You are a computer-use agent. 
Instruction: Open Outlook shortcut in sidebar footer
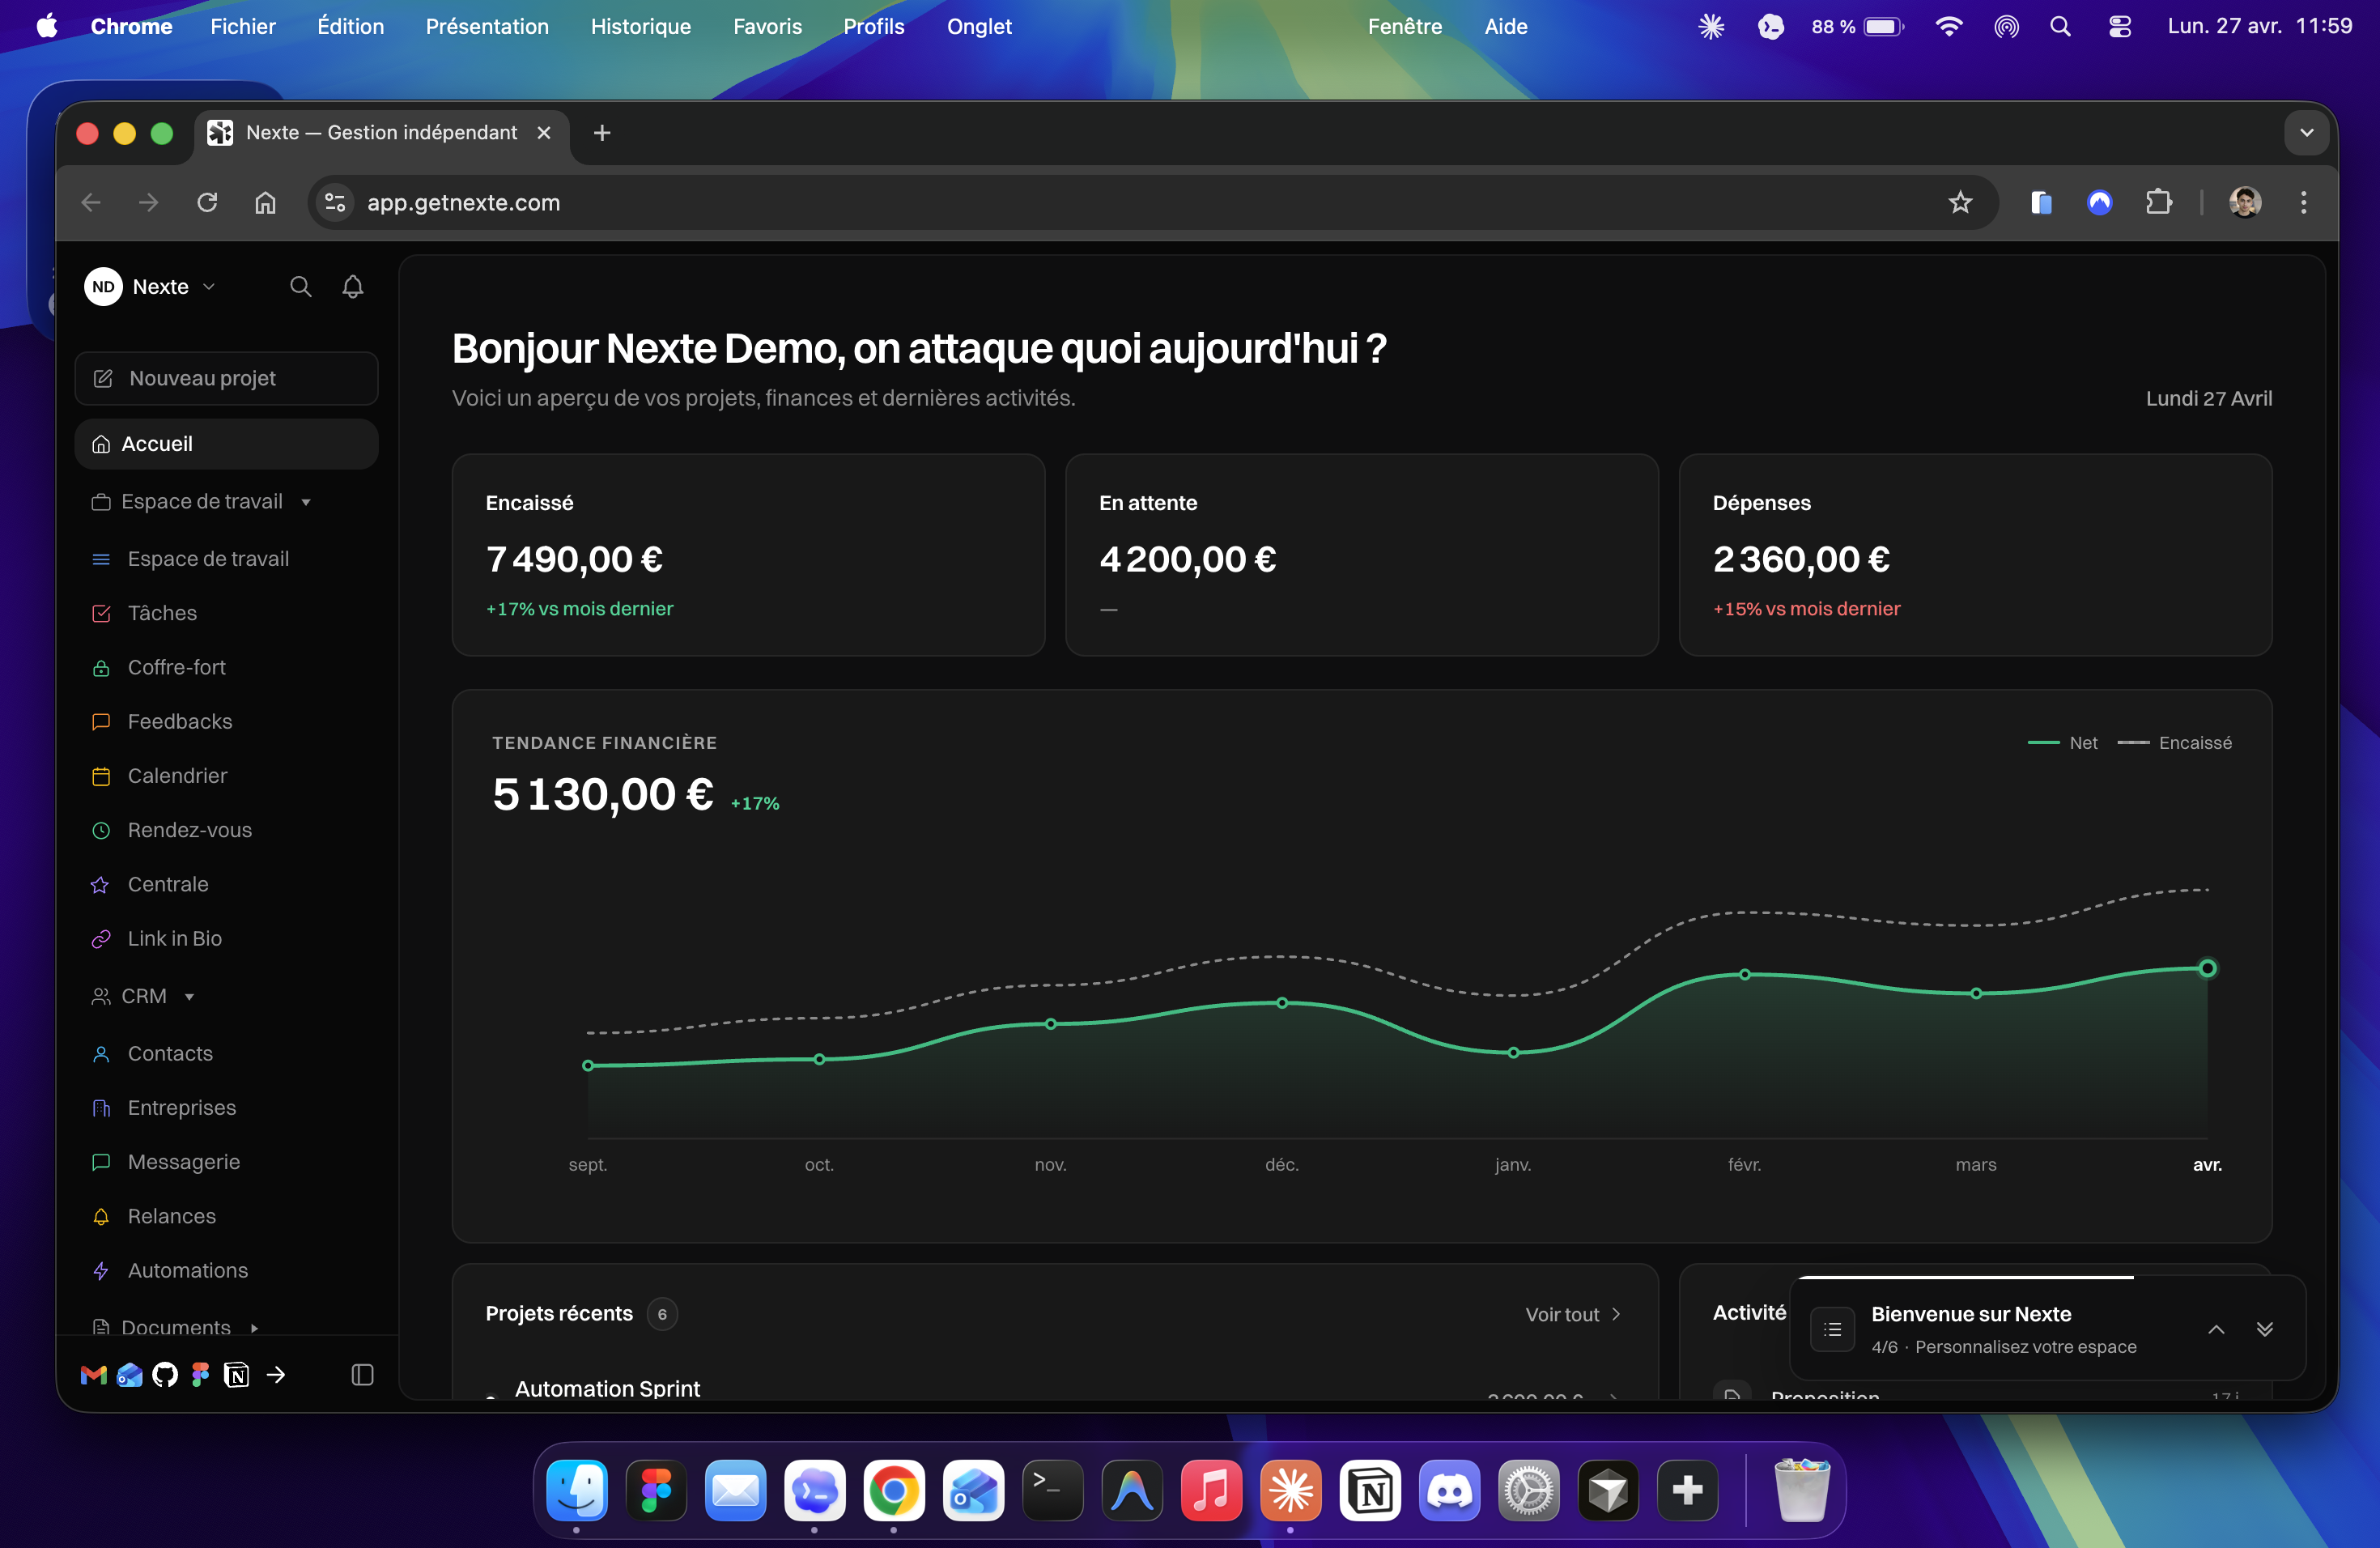coord(129,1375)
